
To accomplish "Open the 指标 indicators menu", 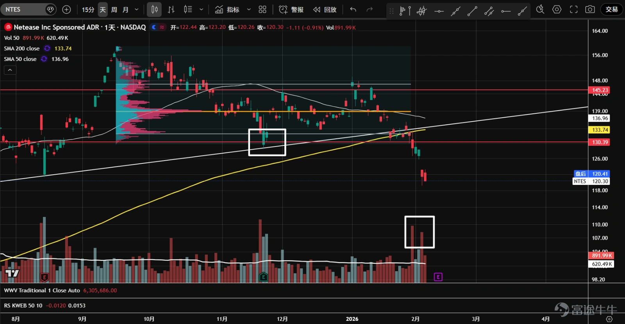I will (x=227, y=9).
